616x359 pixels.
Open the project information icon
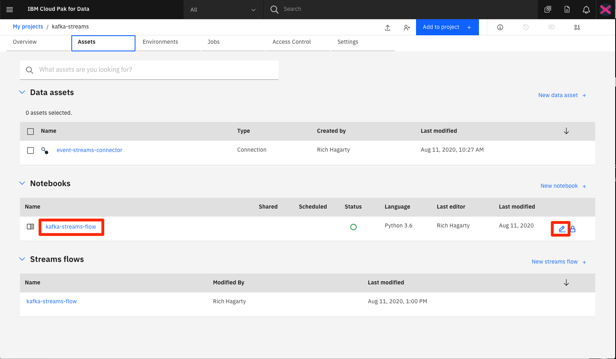pyautogui.click(x=500, y=27)
